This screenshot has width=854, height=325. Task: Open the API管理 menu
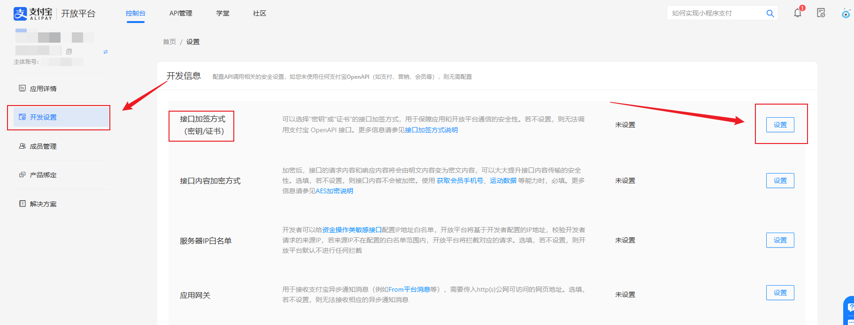(x=181, y=13)
